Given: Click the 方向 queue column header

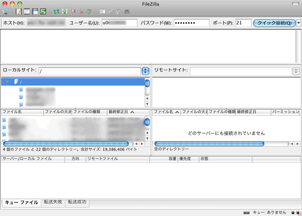Looking at the screenshot, I should click(x=75, y=159).
